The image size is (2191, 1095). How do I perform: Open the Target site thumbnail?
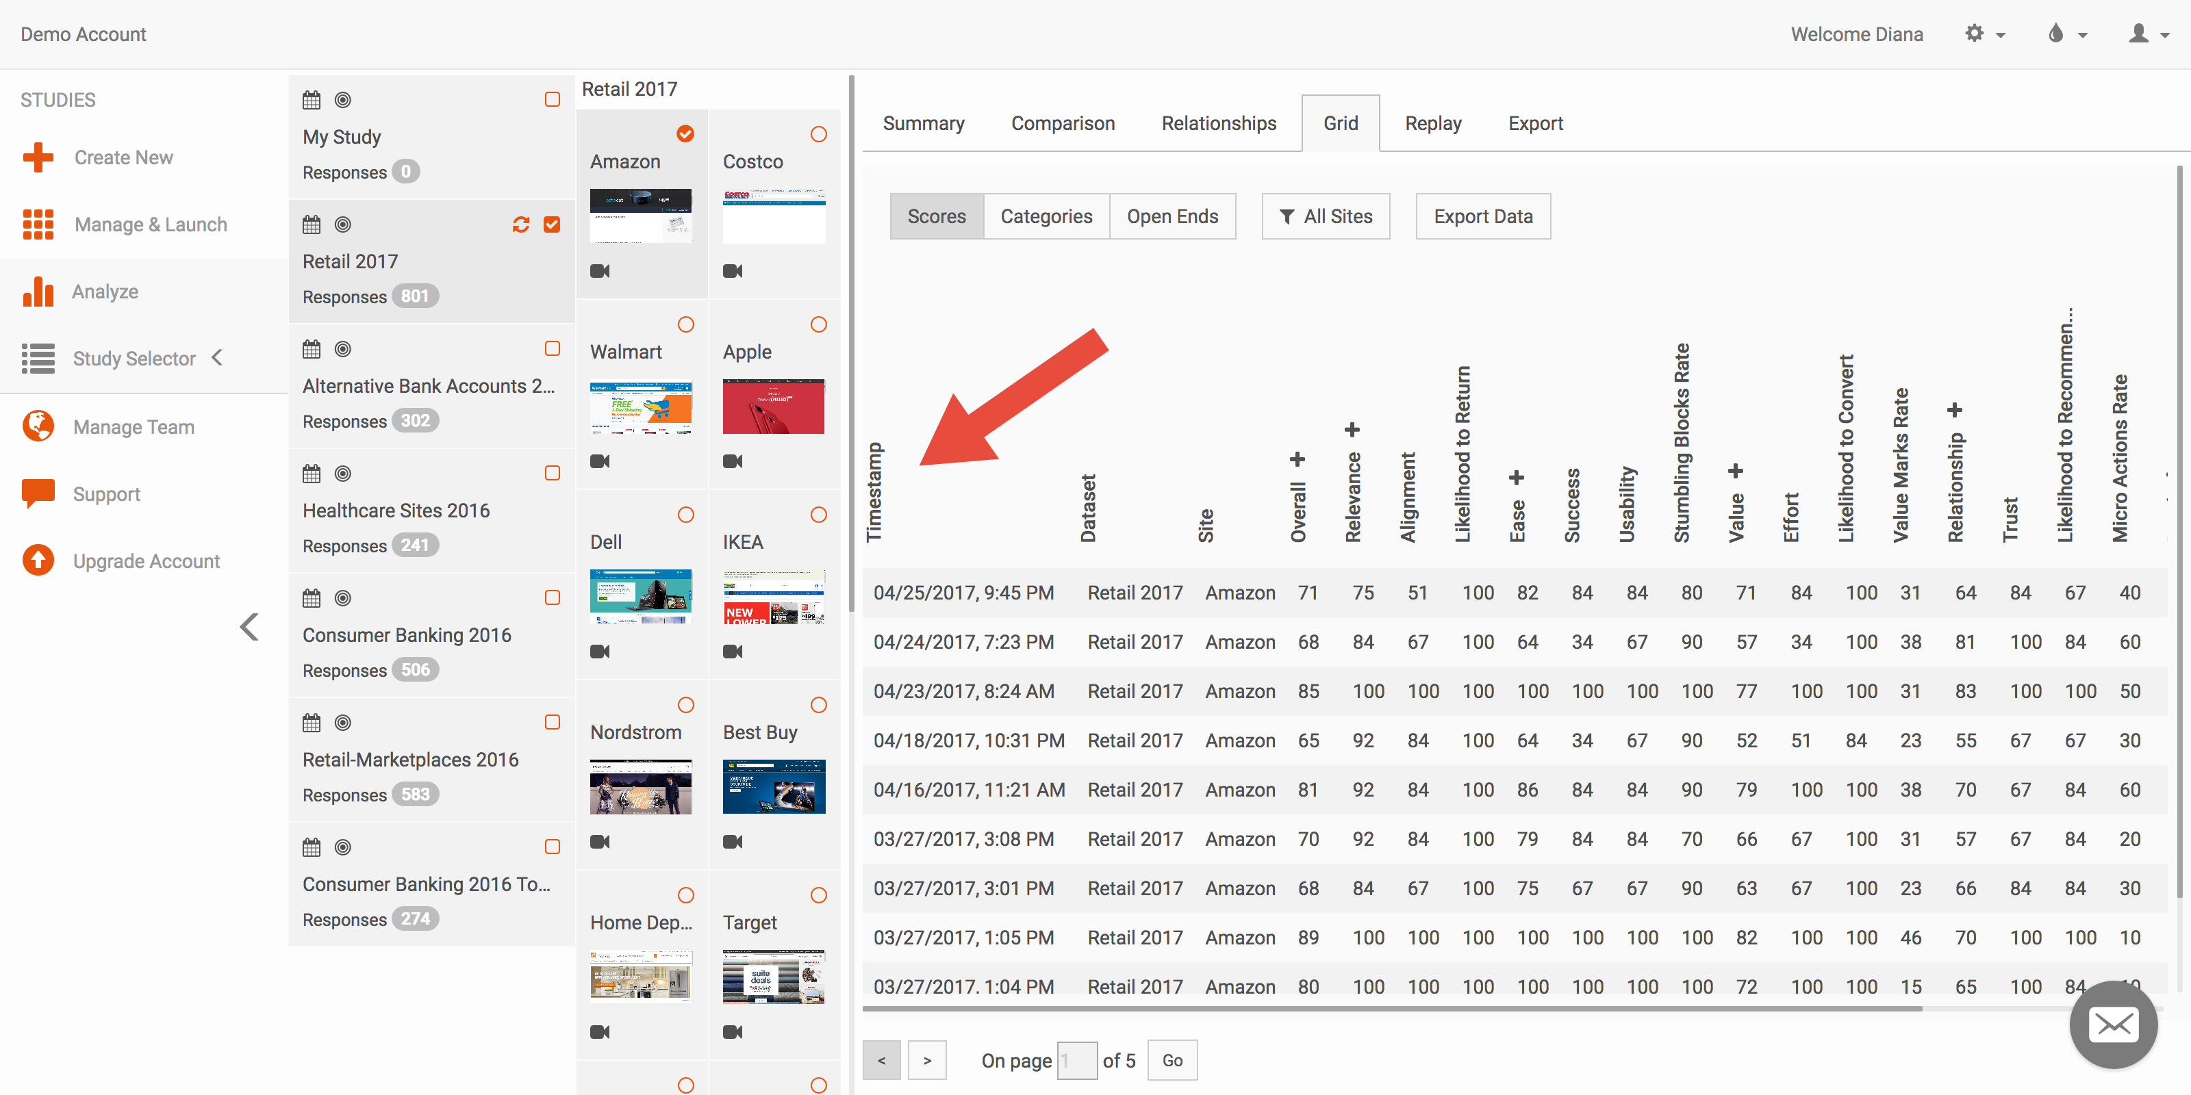point(773,977)
